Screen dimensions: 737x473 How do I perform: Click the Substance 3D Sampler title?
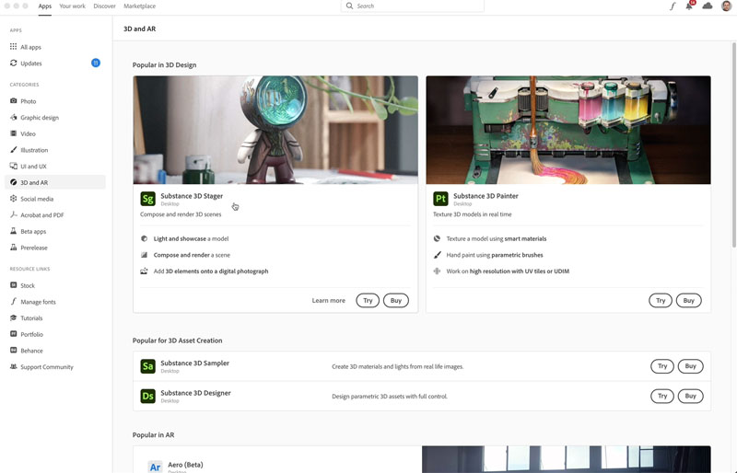pos(195,363)
